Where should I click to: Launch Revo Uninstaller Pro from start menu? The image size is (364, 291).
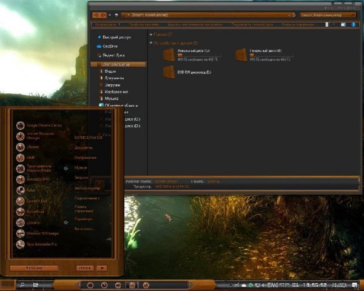pos(36,244)
